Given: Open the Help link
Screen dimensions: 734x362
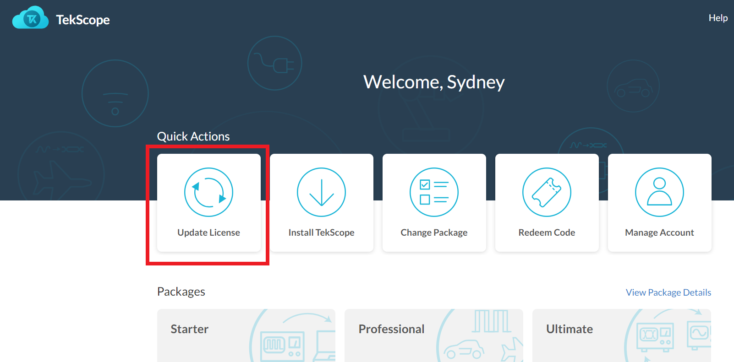Looking at the screenshot, I should pos(718,18).
